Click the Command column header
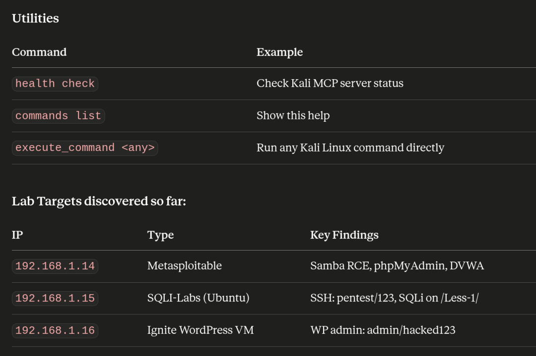536x356 pixels. click(39, 52)
